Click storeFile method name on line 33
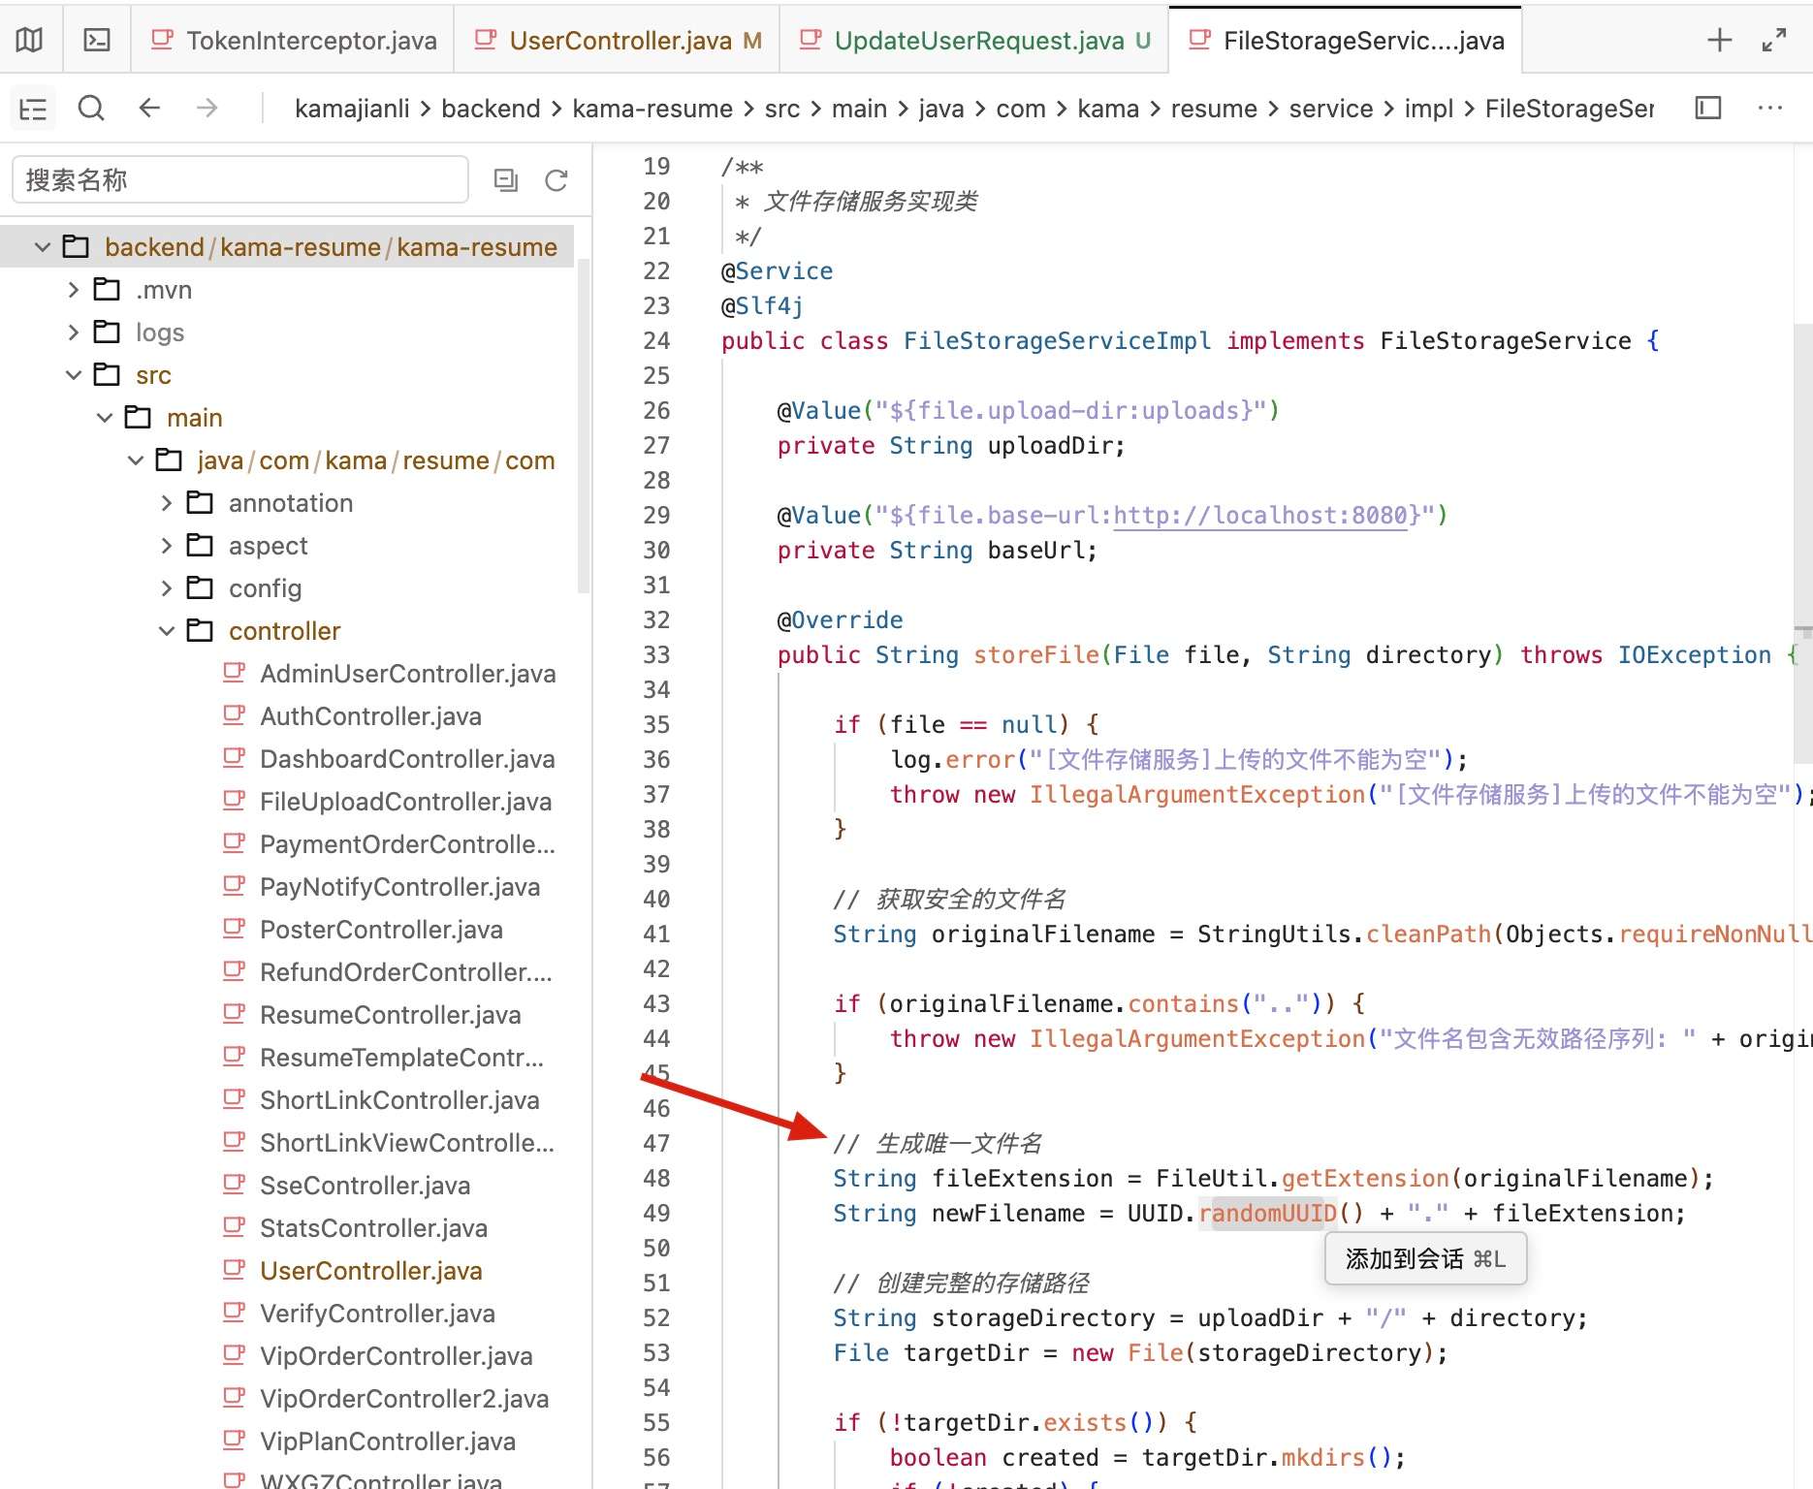This screenshot has width=1813, height=1489. (1036, 654)
